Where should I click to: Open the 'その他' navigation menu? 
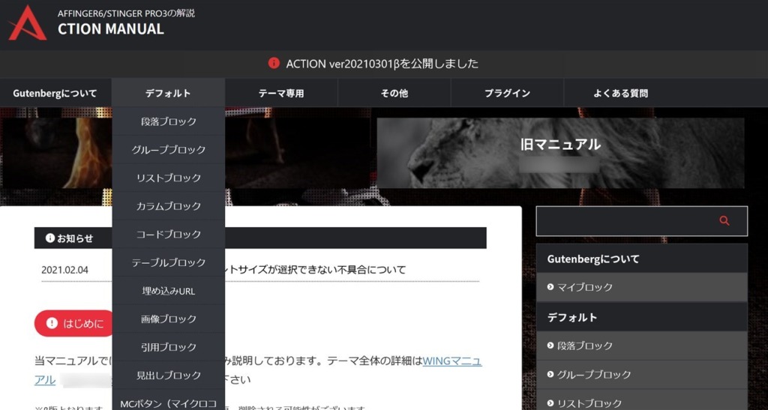tap(394, 93)
